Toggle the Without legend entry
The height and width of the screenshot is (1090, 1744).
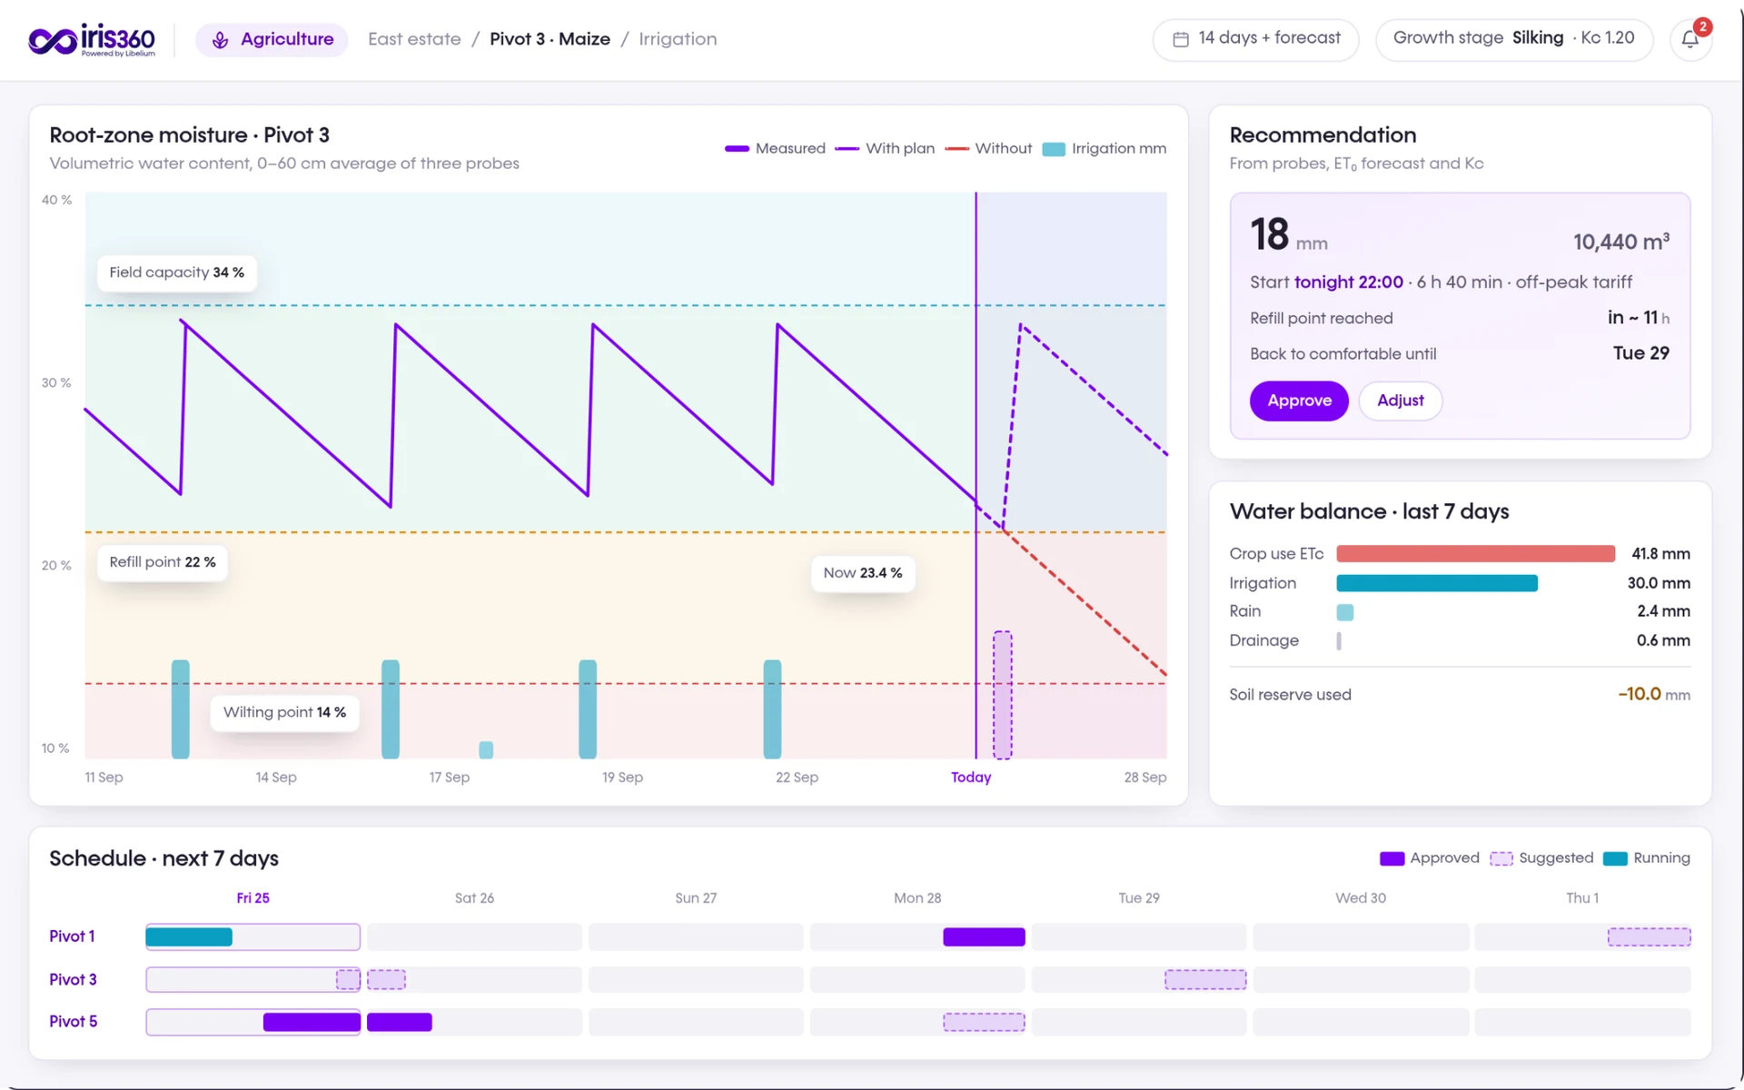[988, 148]
